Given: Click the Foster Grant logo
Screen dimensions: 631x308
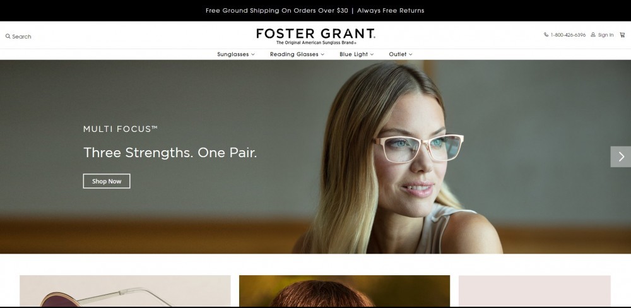Looking at the screenshot, I should [315, 36].
